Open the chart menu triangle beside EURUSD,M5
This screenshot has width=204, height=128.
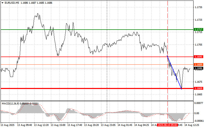tap(2, 3)
